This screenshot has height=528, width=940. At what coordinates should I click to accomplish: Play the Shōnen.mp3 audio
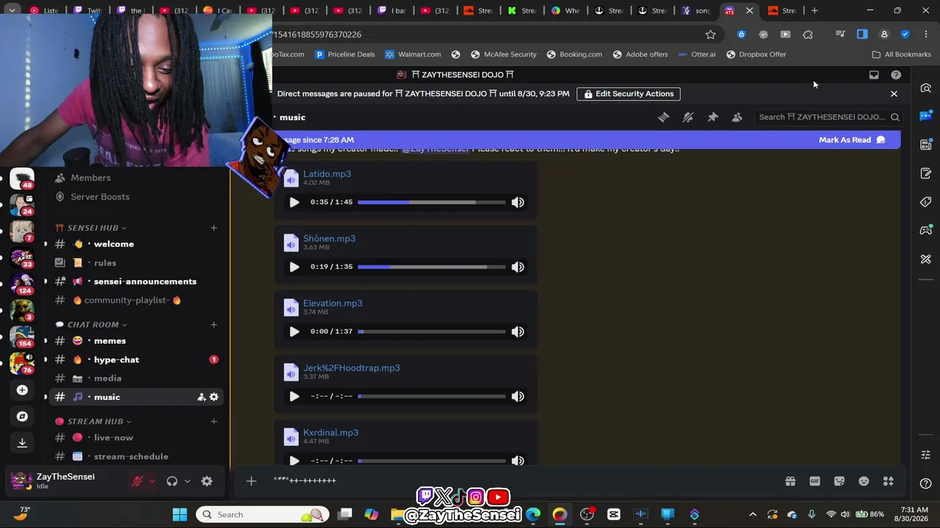tap(294, 267)
